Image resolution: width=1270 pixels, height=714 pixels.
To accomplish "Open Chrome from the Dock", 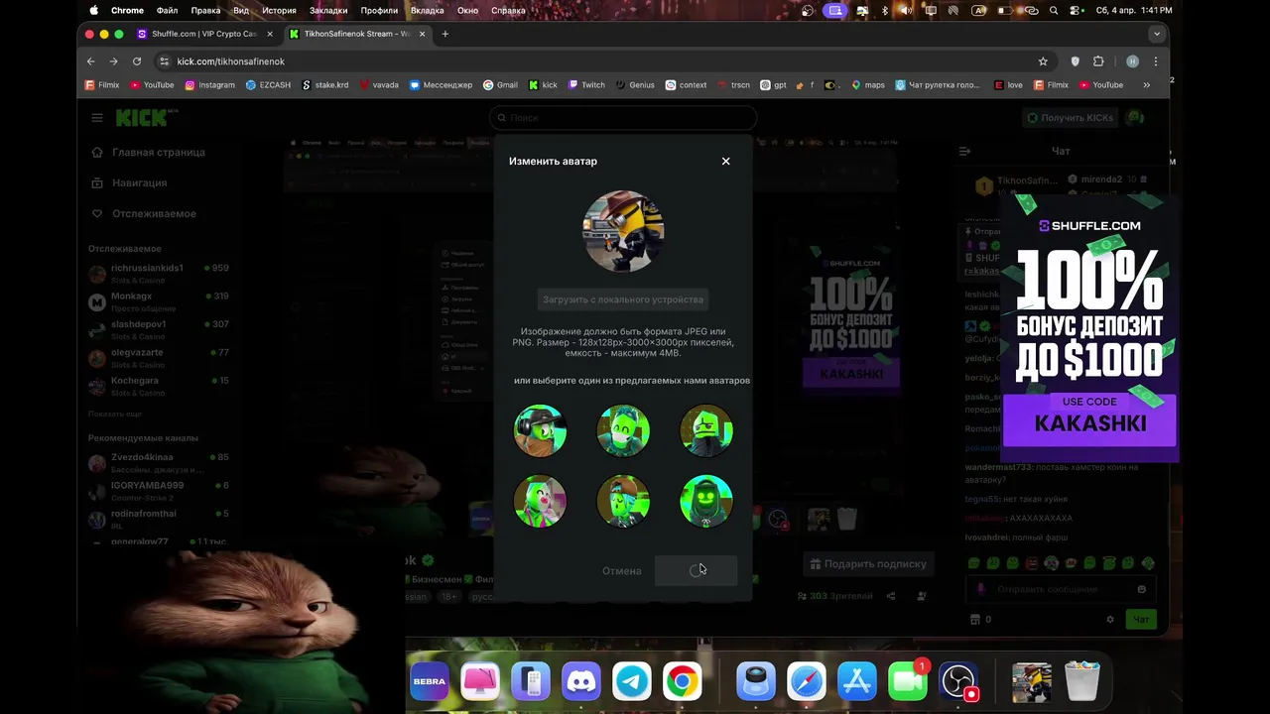I will point(682,682).
